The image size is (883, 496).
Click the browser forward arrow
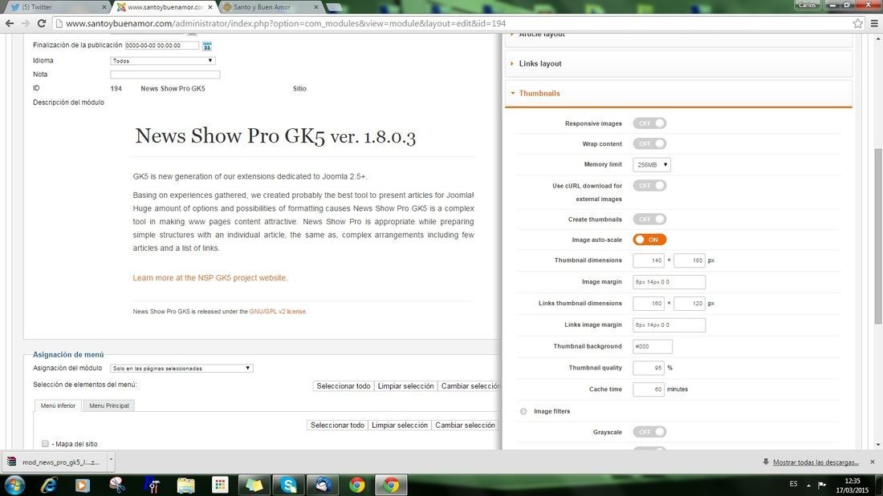click(x=26, y=23)
